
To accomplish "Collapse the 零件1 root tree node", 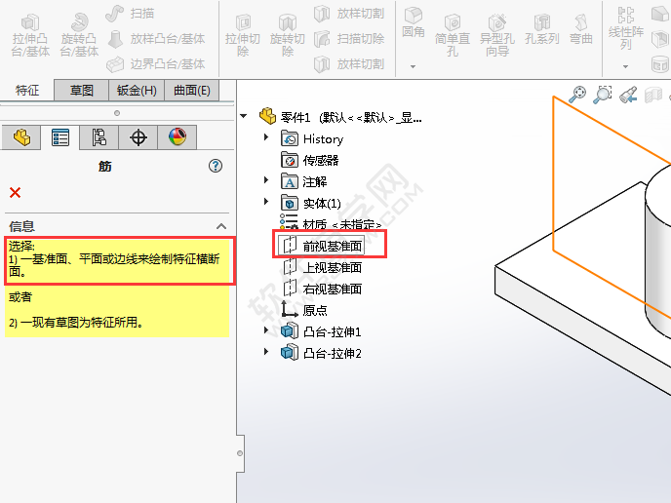I will pos(244,116).
